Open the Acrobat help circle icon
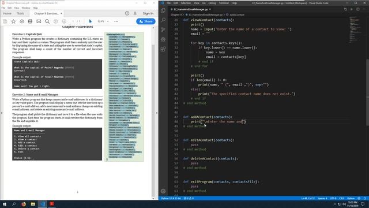Viewport: 369px width, 208px height. pyautogui.click(x=127, y=13)
